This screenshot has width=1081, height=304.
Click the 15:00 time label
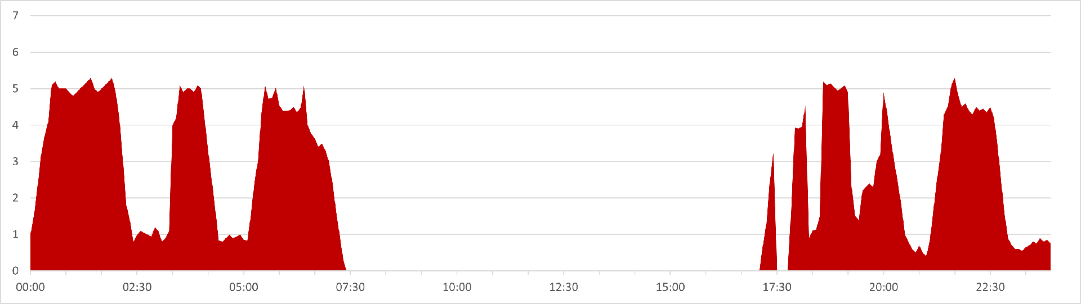click(x=671, y=287)
